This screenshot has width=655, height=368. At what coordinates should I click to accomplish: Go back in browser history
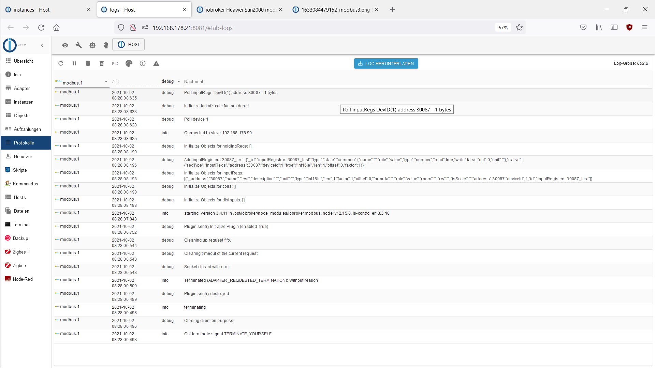click(x=11, y=28)
